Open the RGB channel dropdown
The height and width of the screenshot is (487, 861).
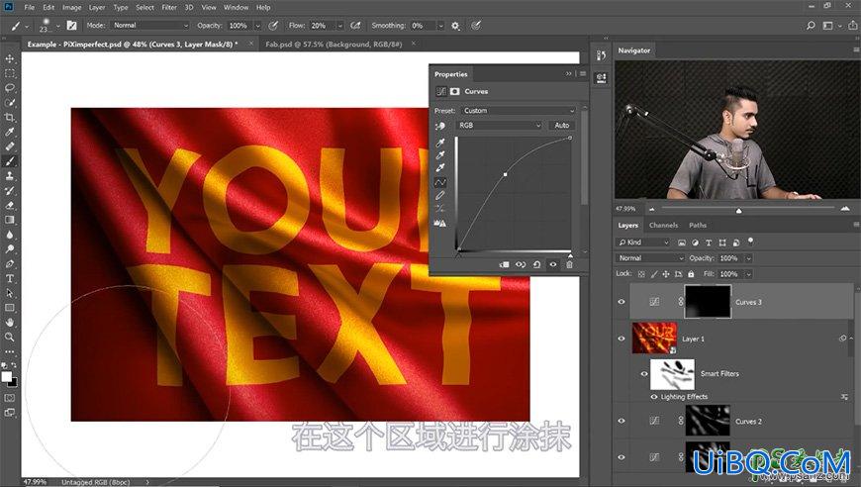pyautogui.click(x=499, y=125)
